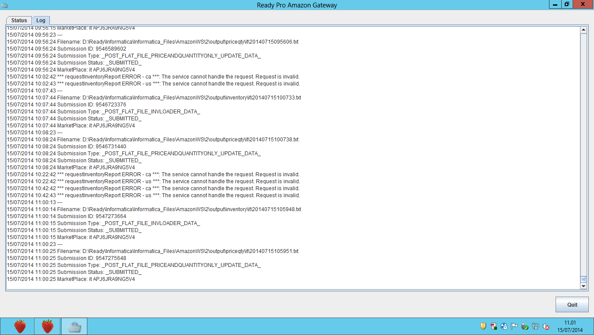Click the 10:22:42 requestInventoryReport ERROR - us line
The width and height of the screenshot is (594, 335).
153,181
